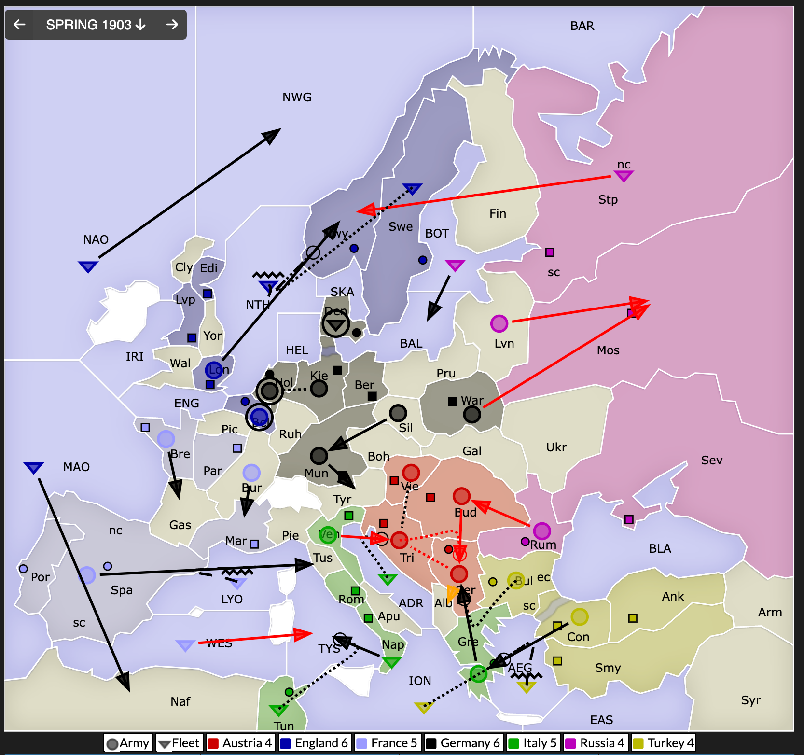This screenshot has height=755, width=804.
Task: Open the Spring 1903 phase dropdown
Action: coord(96,25)
